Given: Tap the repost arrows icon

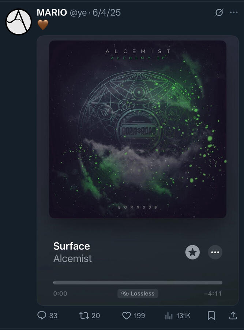Looking at the screenshot, I should 84,315.
